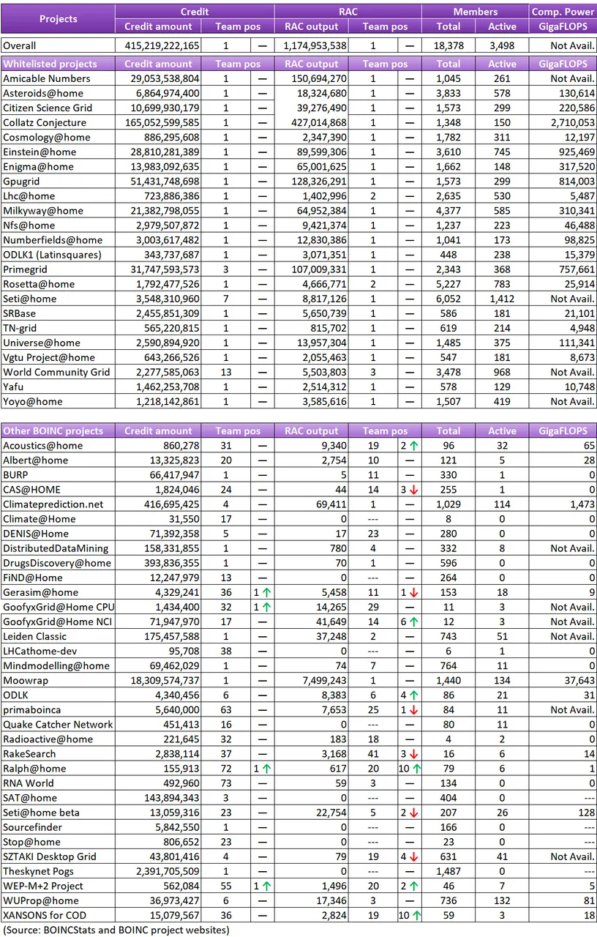Click the Overall row label

point(20,45)
